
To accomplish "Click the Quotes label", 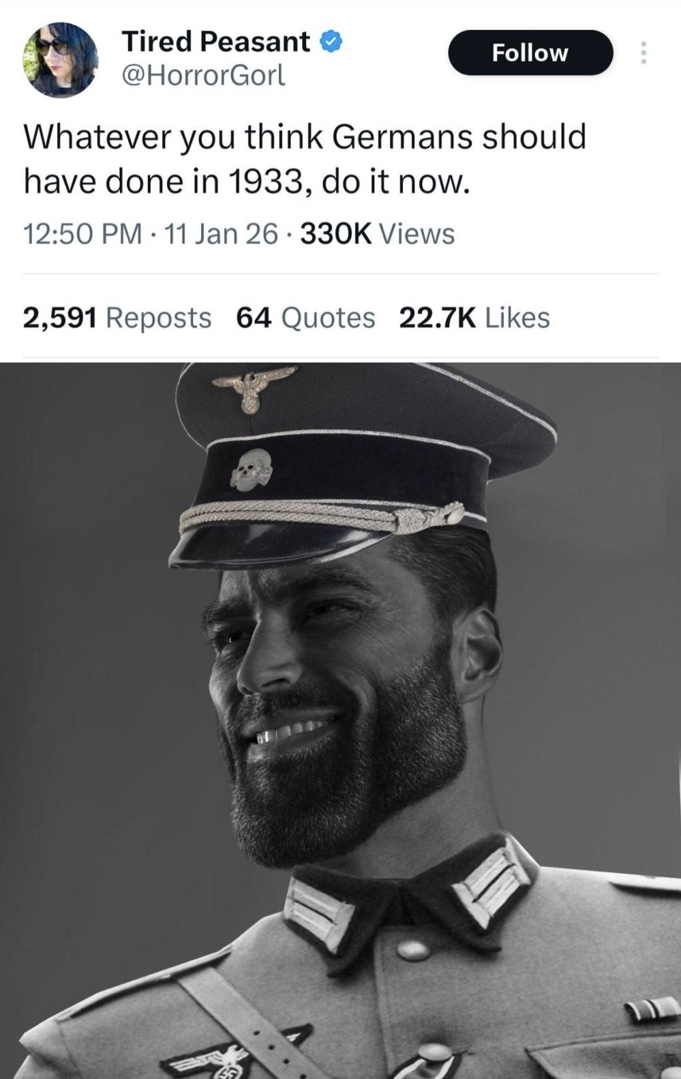I will 328,318.
